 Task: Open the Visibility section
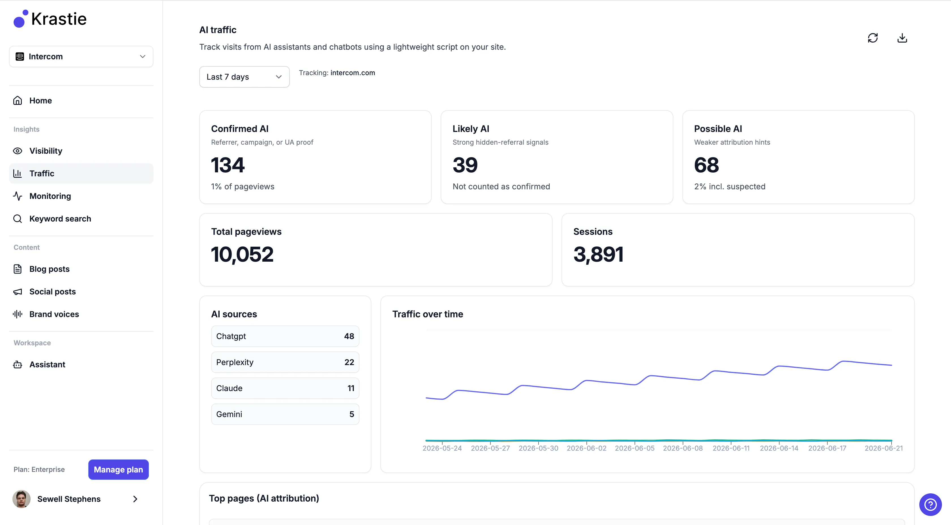(81, 151)
